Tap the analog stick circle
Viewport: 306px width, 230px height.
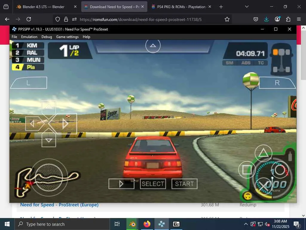point(49,177)
